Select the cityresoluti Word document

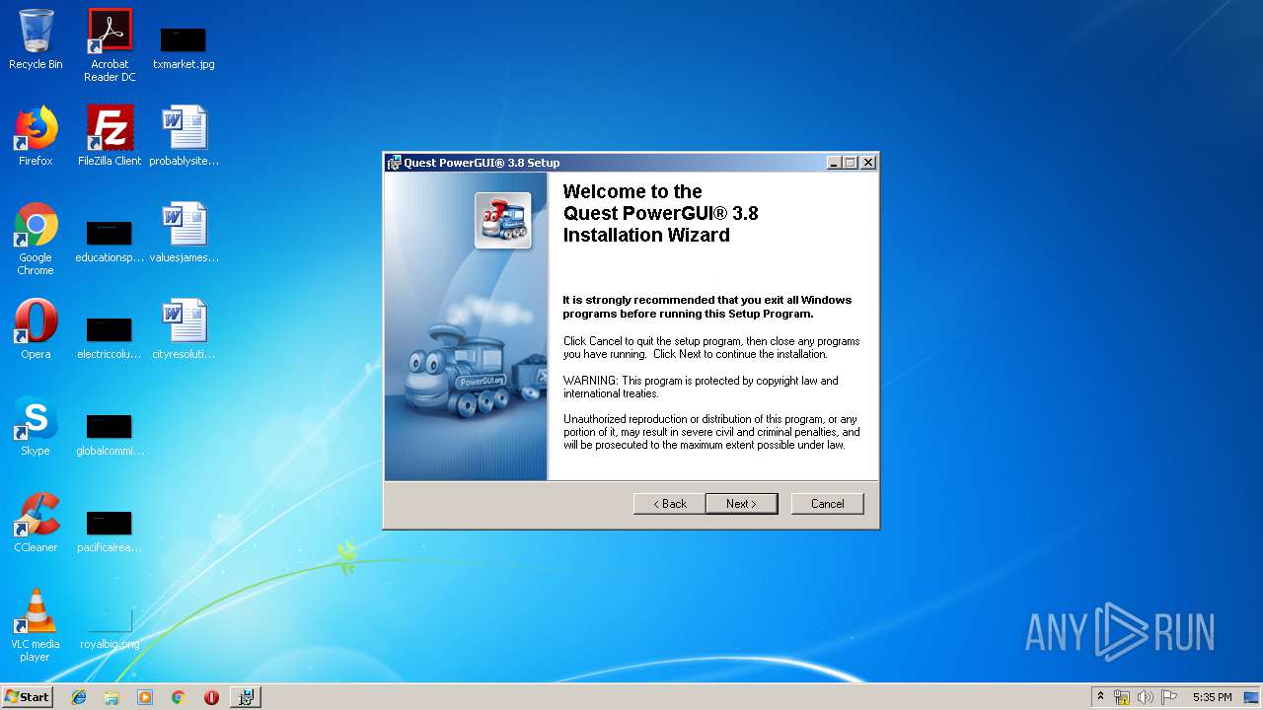click(x=184, y=329)
